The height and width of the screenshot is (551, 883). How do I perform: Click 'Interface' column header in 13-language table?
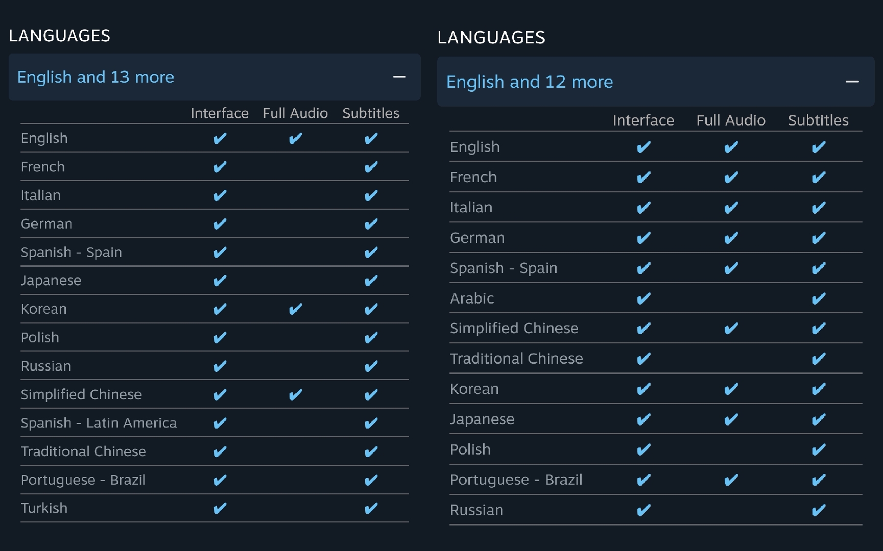[x=220, y=113]
